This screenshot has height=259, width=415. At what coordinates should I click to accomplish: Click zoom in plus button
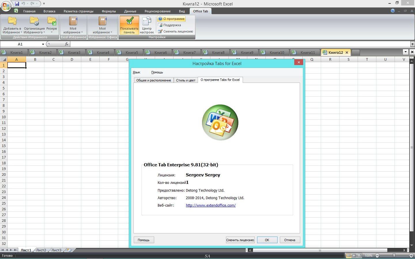tap(411, 256)
